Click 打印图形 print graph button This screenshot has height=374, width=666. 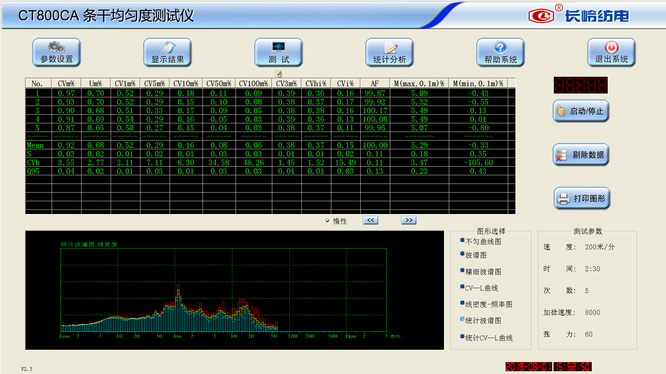(582, 198)
